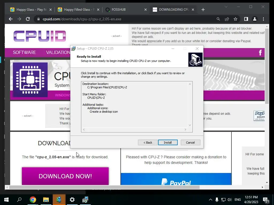Click the installer icon in the setup title bar

pyautogui.click(x=73, y=49)
